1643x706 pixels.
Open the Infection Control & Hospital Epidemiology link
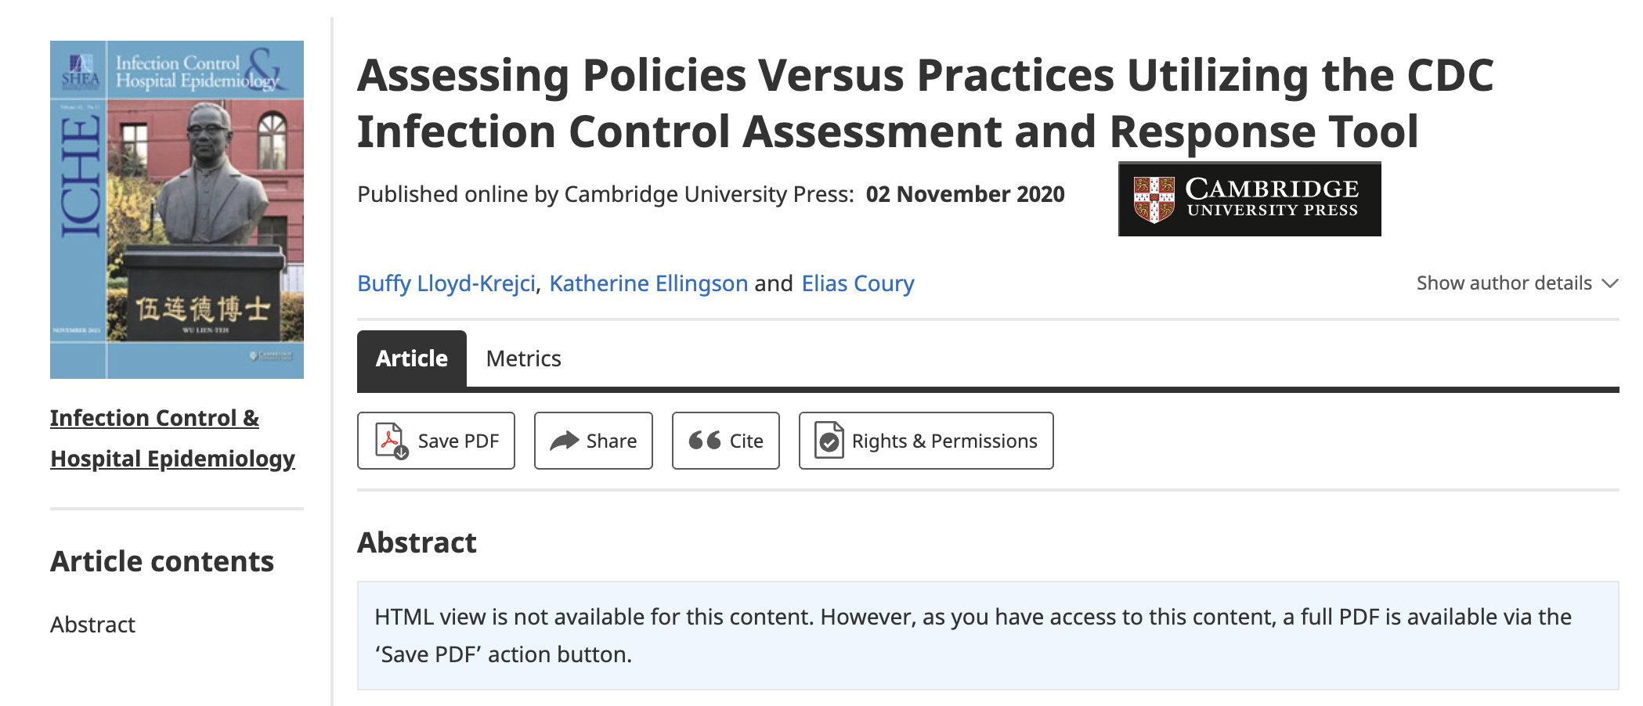[172, 438]
